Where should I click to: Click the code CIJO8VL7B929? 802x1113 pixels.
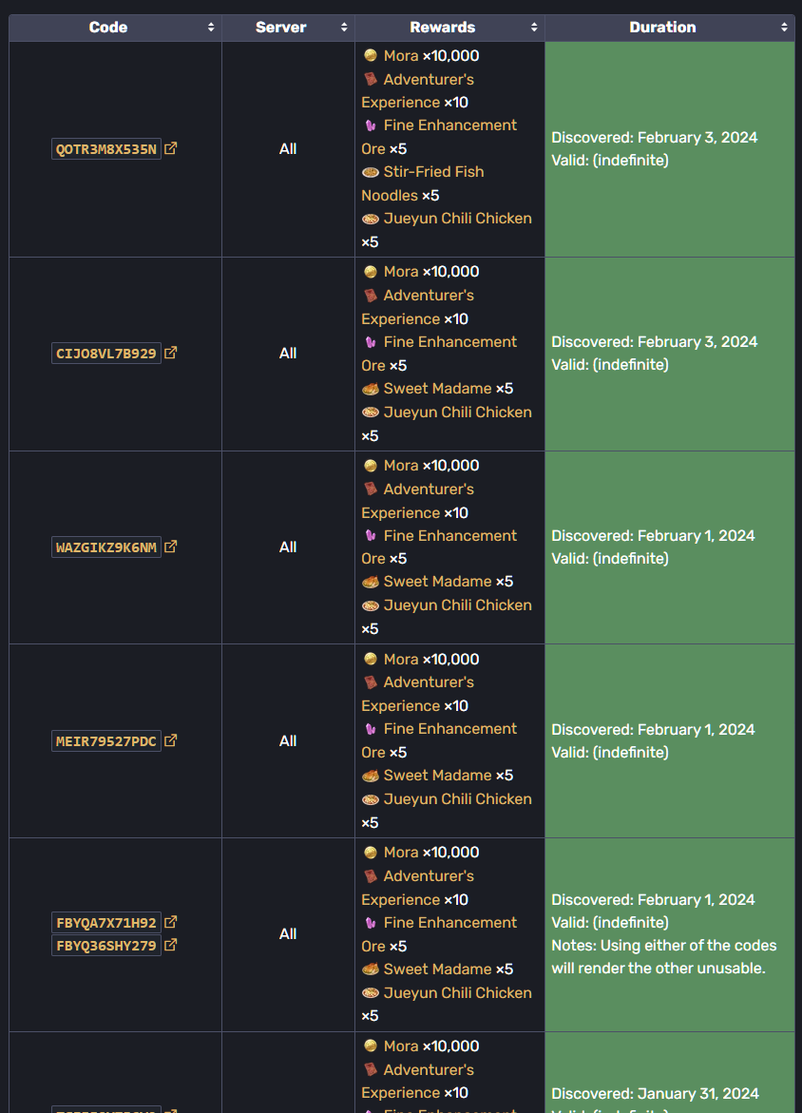point(106,354)
